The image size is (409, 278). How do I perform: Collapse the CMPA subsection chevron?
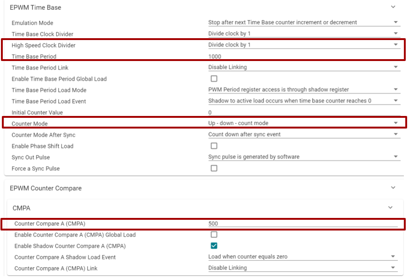coord(390,208)
